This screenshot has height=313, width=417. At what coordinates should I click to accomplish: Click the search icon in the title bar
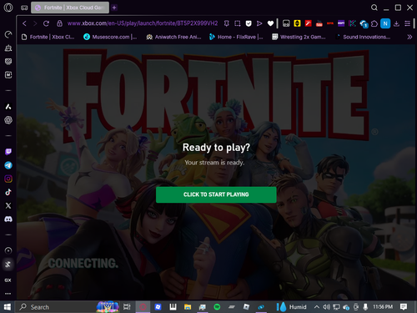pyautogui.click(x=374, y=8)
